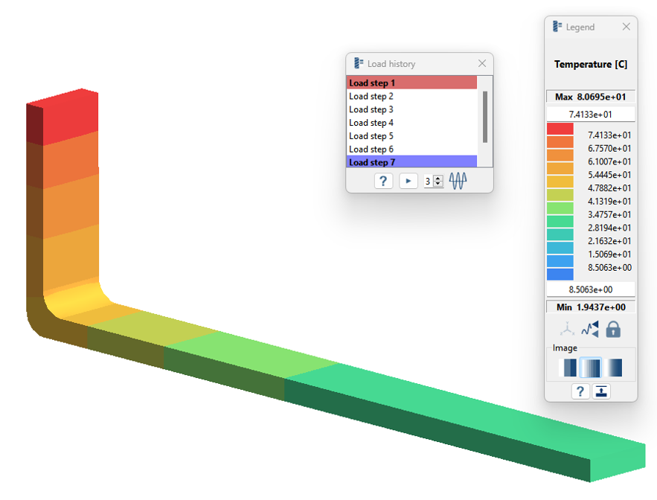Open help in Load history panel
The height and width of the screenshot is (500, 657).
(x=383, y=181)
